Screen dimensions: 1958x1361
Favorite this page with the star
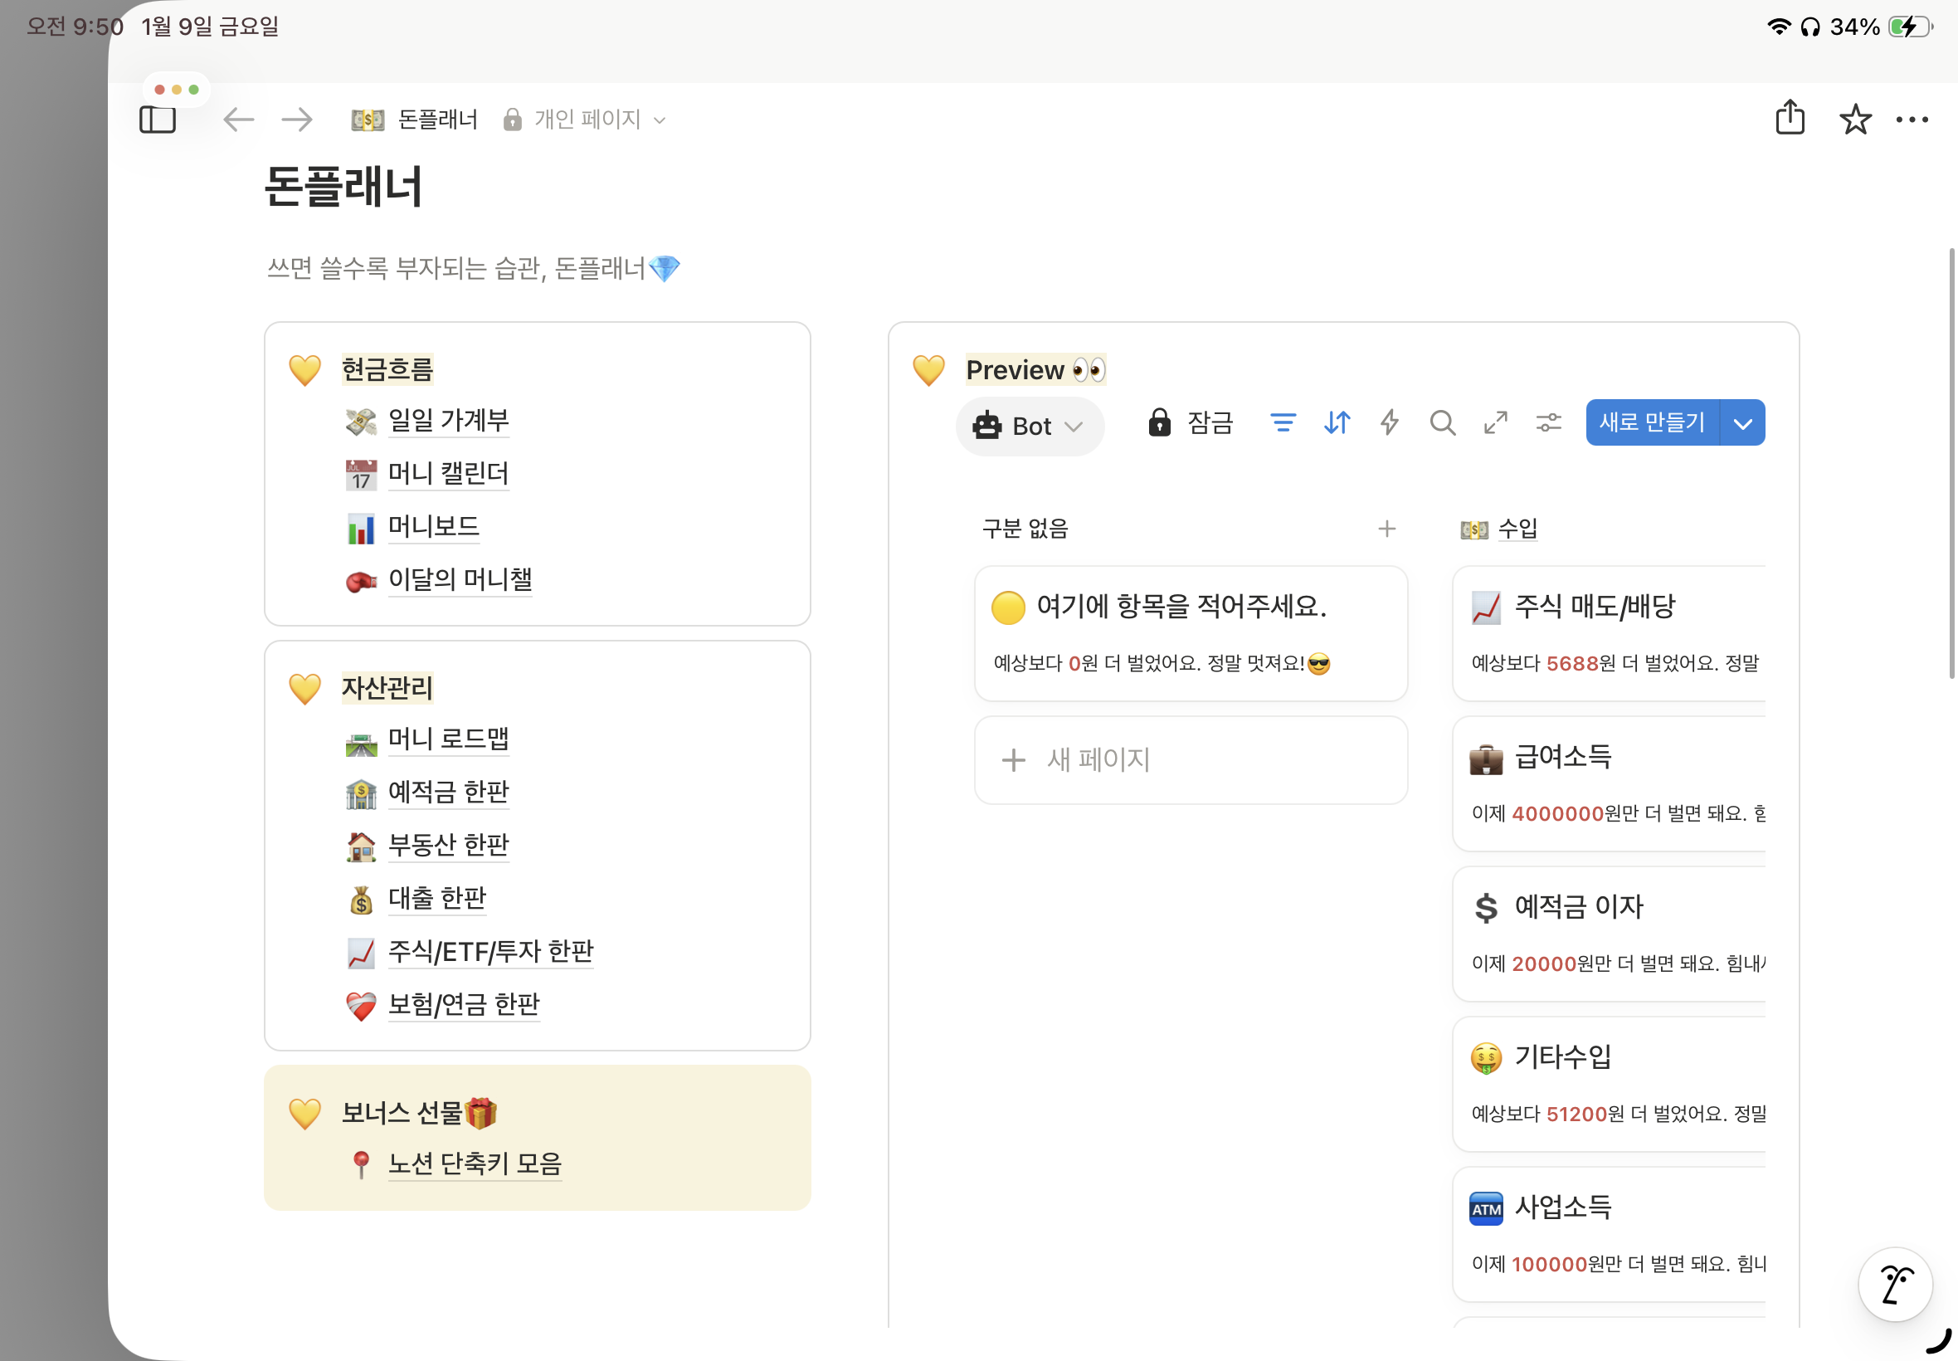[x=1855, y=120]
